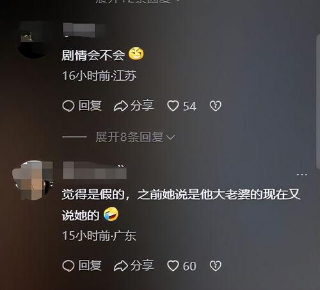This screenshot has width=320, height=290.
Task: Open the blurred username of first commenter
Action: 84,30
